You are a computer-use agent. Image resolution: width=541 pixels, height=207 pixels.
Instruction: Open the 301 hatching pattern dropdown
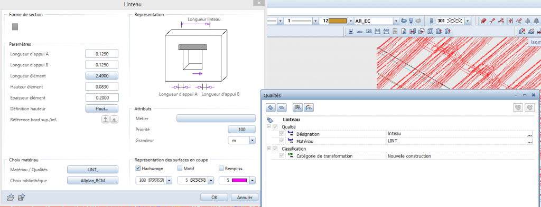(468, 21)
